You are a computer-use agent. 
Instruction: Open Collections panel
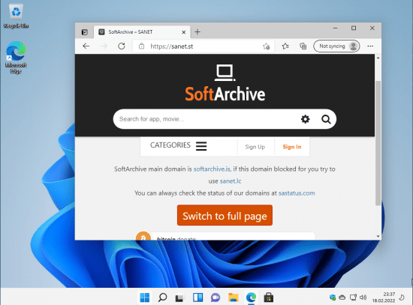point(303,46)
